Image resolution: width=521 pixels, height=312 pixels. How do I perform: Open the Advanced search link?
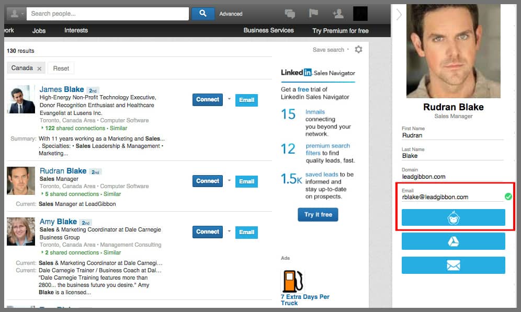click(231, 14)
